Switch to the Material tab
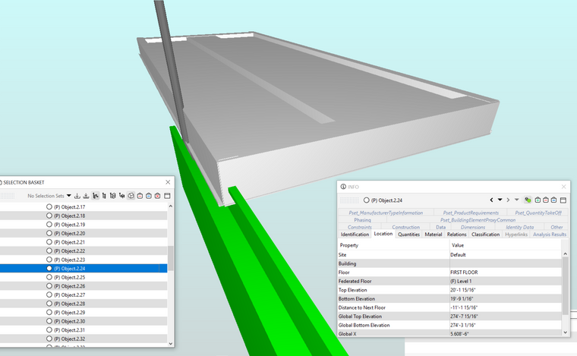The height and width of the screenshot is (356, 577). (x=434, y=235)
